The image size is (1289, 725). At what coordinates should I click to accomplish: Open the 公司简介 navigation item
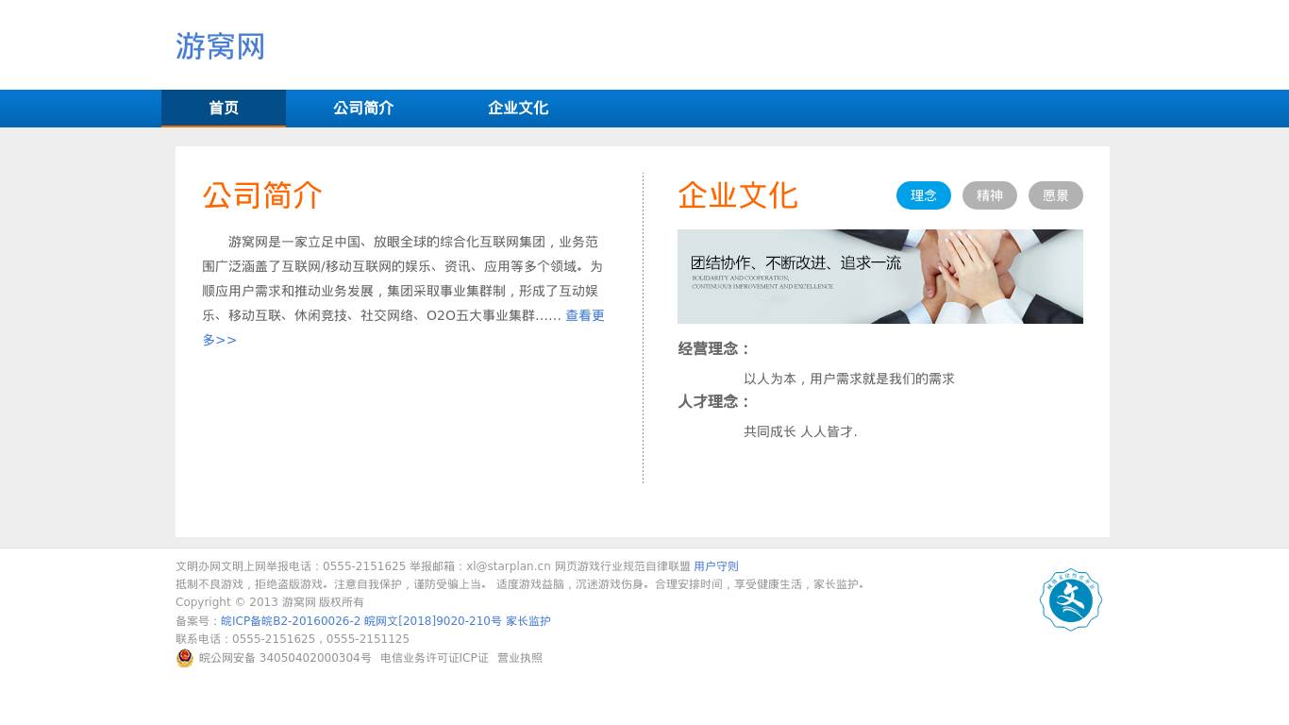click(363, 108)
